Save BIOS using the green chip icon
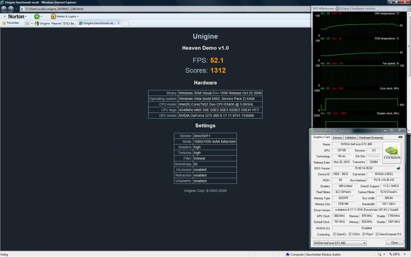Image resolution: width=411 pixels, height=257 pixels. (x=398, y=168)
